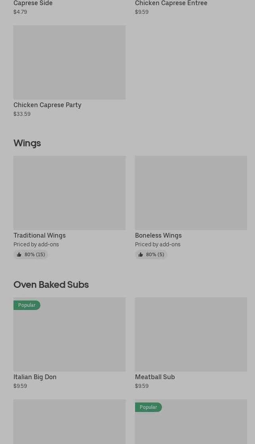This screenshot has height=444, width=255.
Task: Click the $33.59 price label
Action: [x=22, y=114]
